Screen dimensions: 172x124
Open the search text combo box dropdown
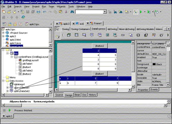click(x=105, y=12)
